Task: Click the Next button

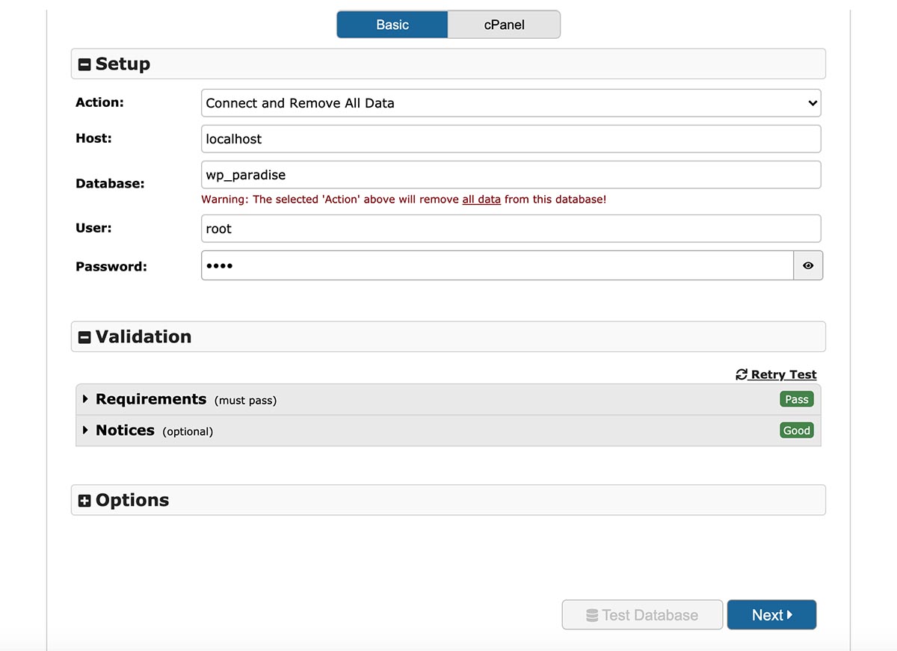Action: (x=771, y=615)
